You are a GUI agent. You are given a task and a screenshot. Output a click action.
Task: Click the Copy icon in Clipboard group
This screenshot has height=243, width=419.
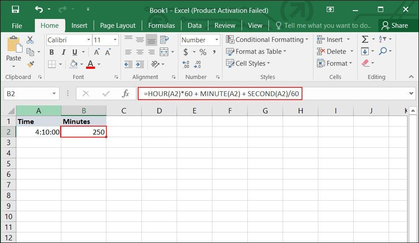[x=30, y=52]
